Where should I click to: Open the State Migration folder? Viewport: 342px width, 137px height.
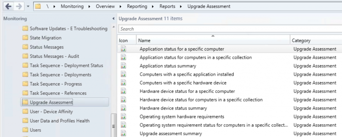coord(42,38)
